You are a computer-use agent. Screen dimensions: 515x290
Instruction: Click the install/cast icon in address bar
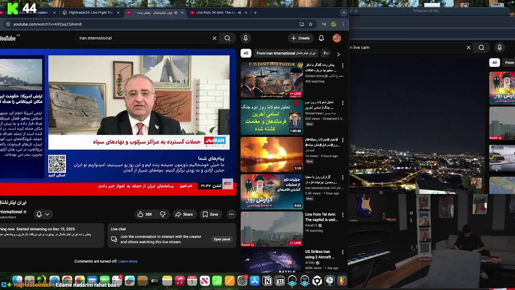[x=302, y=24]
